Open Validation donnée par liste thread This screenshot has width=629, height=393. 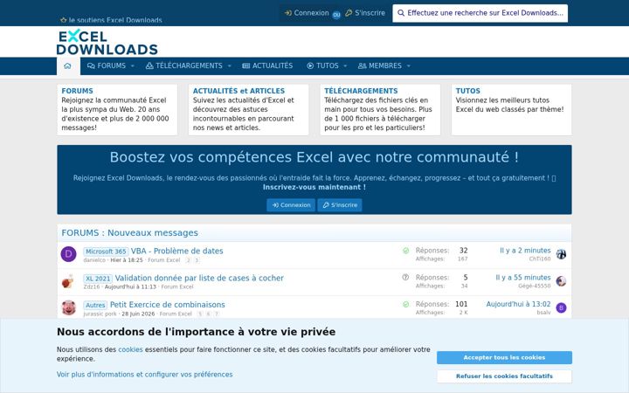tap(199, 278)
